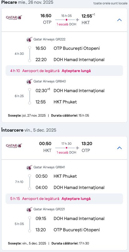Click the Întoarcere 5 dec. 2025 heading
The width and height of the screenshot is (129, 252).
pyautogui.click(x=29, y=130)
